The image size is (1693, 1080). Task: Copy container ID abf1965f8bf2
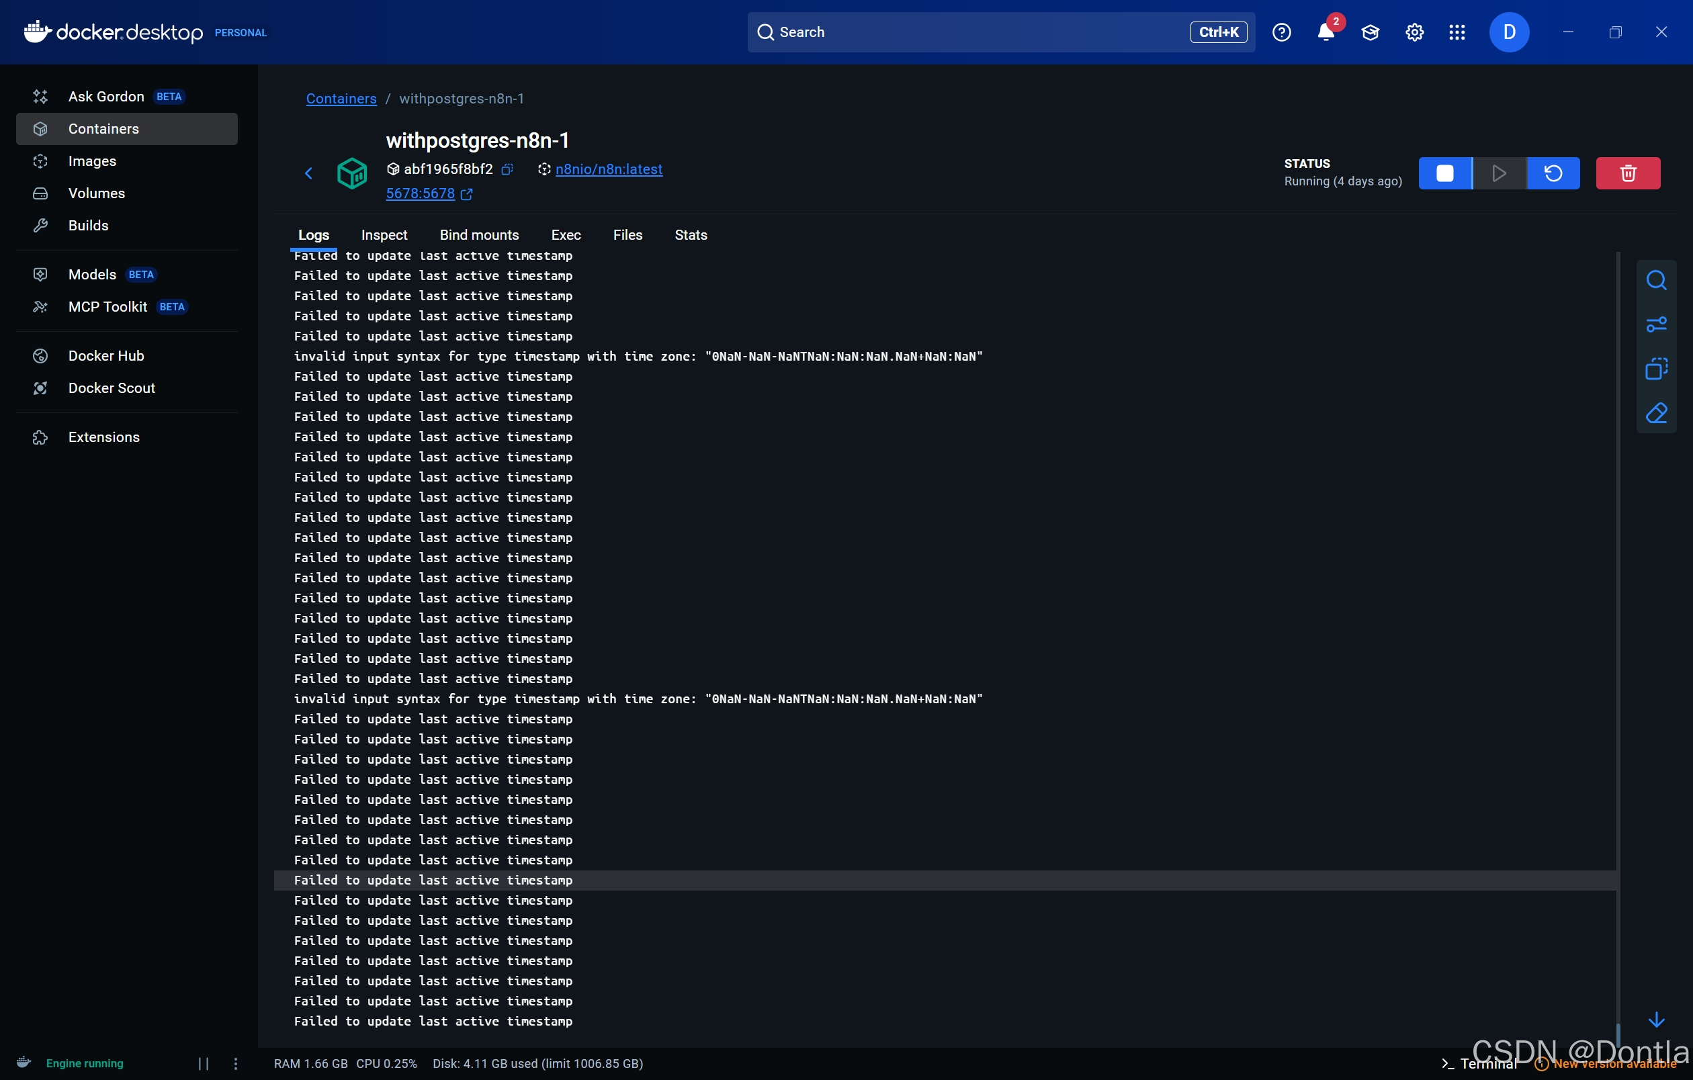point(508,169)
